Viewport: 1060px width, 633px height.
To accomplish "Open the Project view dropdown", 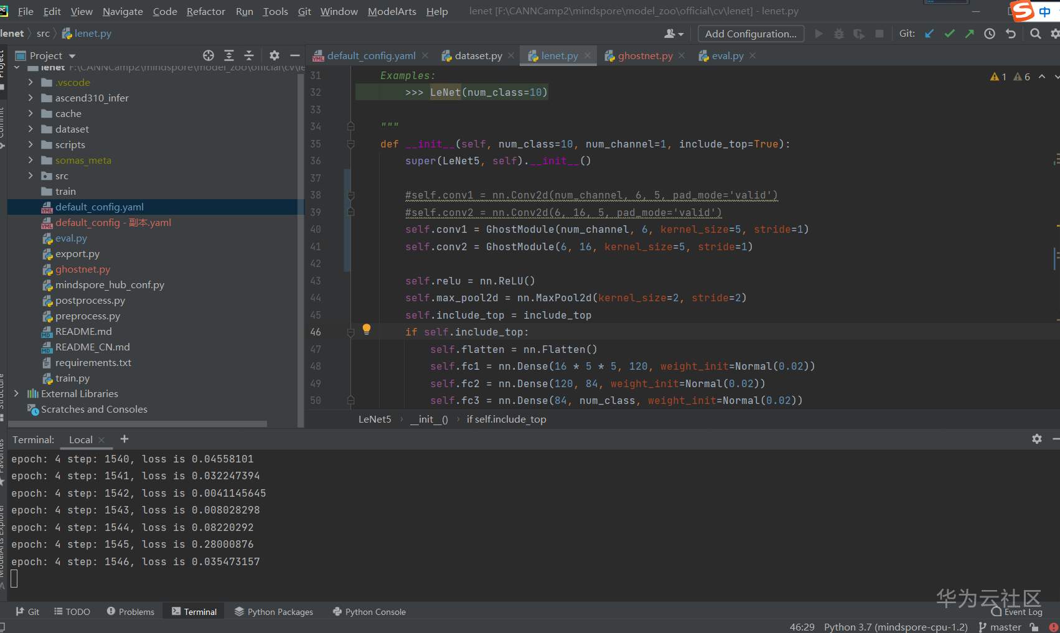I will [72, 56].
